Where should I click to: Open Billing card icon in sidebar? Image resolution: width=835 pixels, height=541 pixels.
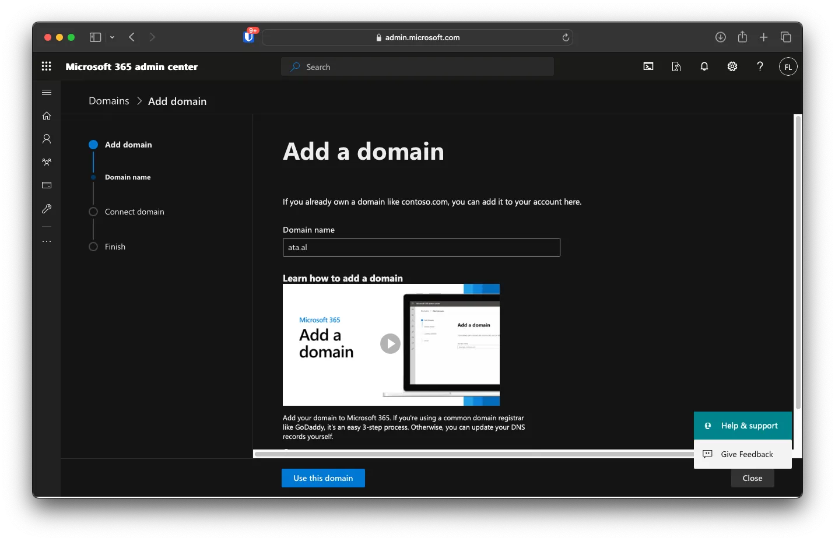point(47,185)
